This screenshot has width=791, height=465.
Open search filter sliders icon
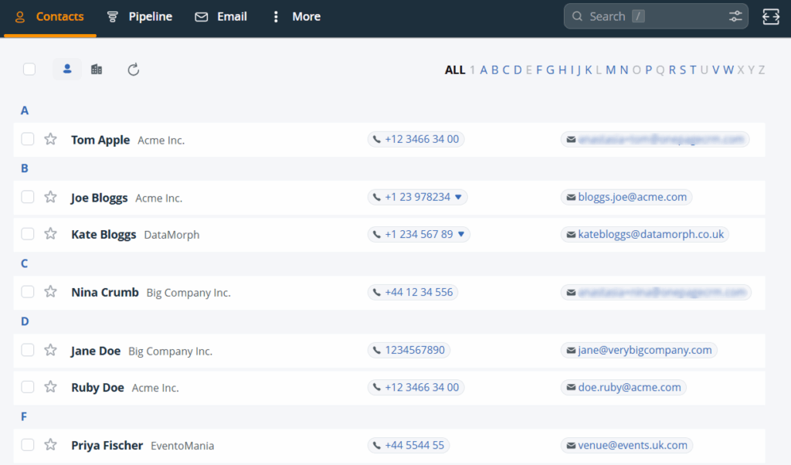tap(735, 16)
